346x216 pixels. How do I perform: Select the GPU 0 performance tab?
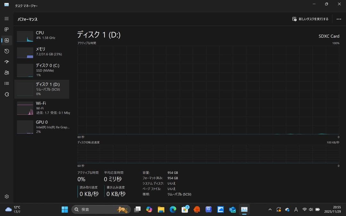point(43,127)
